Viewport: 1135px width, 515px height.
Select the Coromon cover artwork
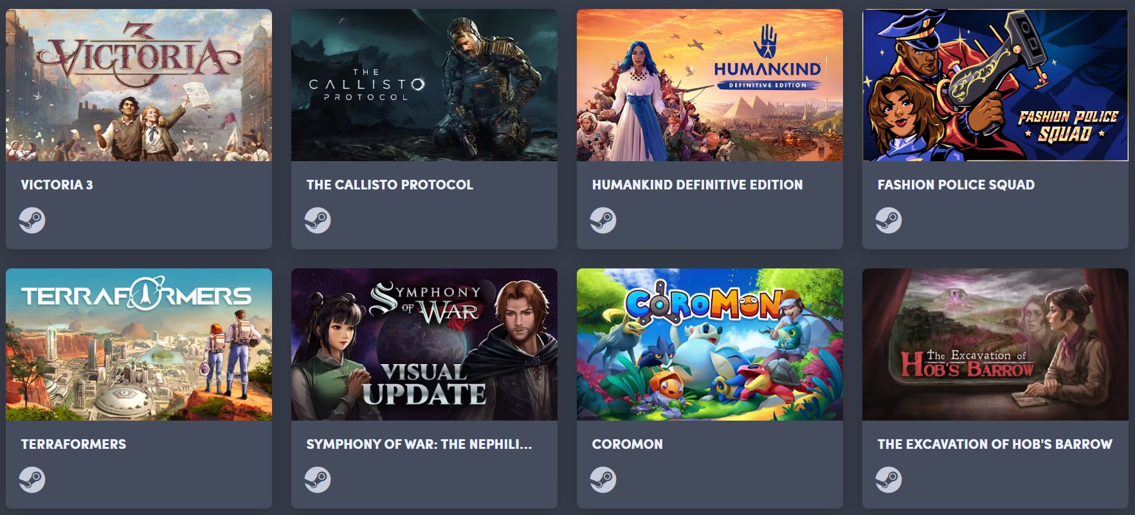pos(710,344)
